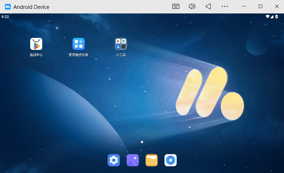Click the 應用程式分身 label text
The width and height of the screenshot is (284, 173).
78,55
